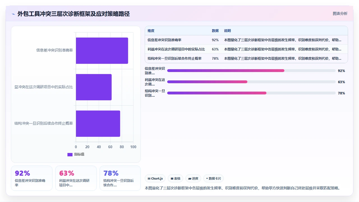Click the 结构冲突 78 chart bar
Image resolution: width=359 pixels, height=202 pixels.
tap(98, 124)
